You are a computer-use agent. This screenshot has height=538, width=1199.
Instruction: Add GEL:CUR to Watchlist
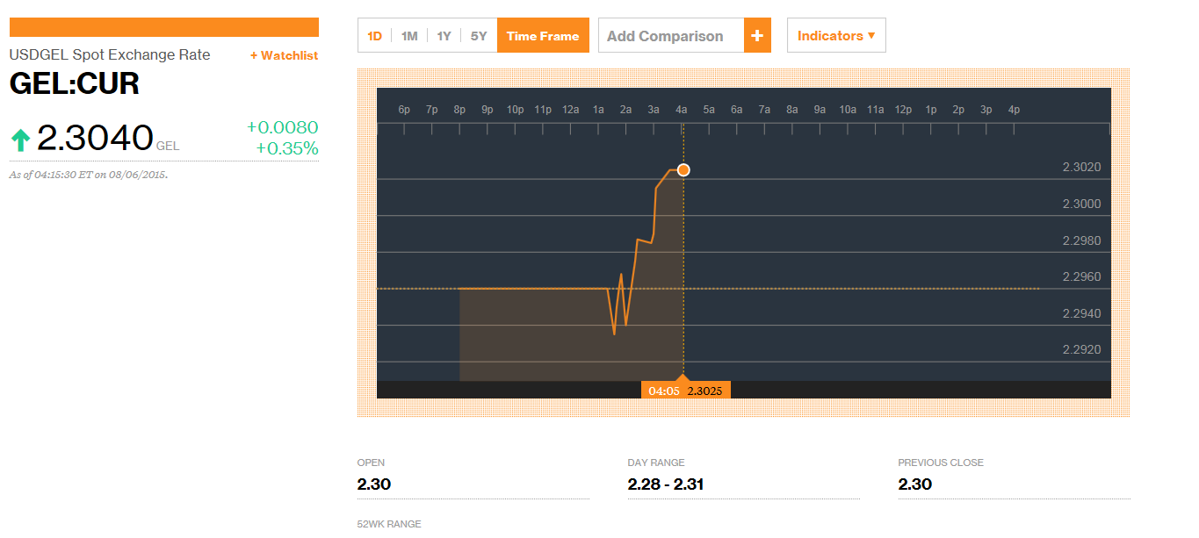(284, 55)
